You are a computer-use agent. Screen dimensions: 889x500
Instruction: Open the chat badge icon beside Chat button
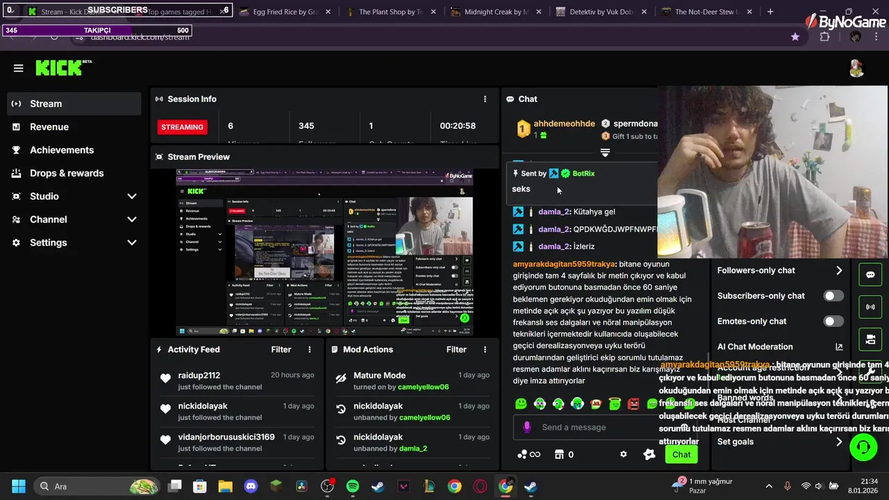pyautogui.click(x=649, y=454)
